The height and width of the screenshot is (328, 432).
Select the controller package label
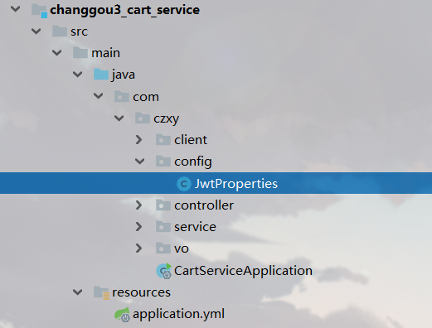pyautogui.click(x=204, y=205)
